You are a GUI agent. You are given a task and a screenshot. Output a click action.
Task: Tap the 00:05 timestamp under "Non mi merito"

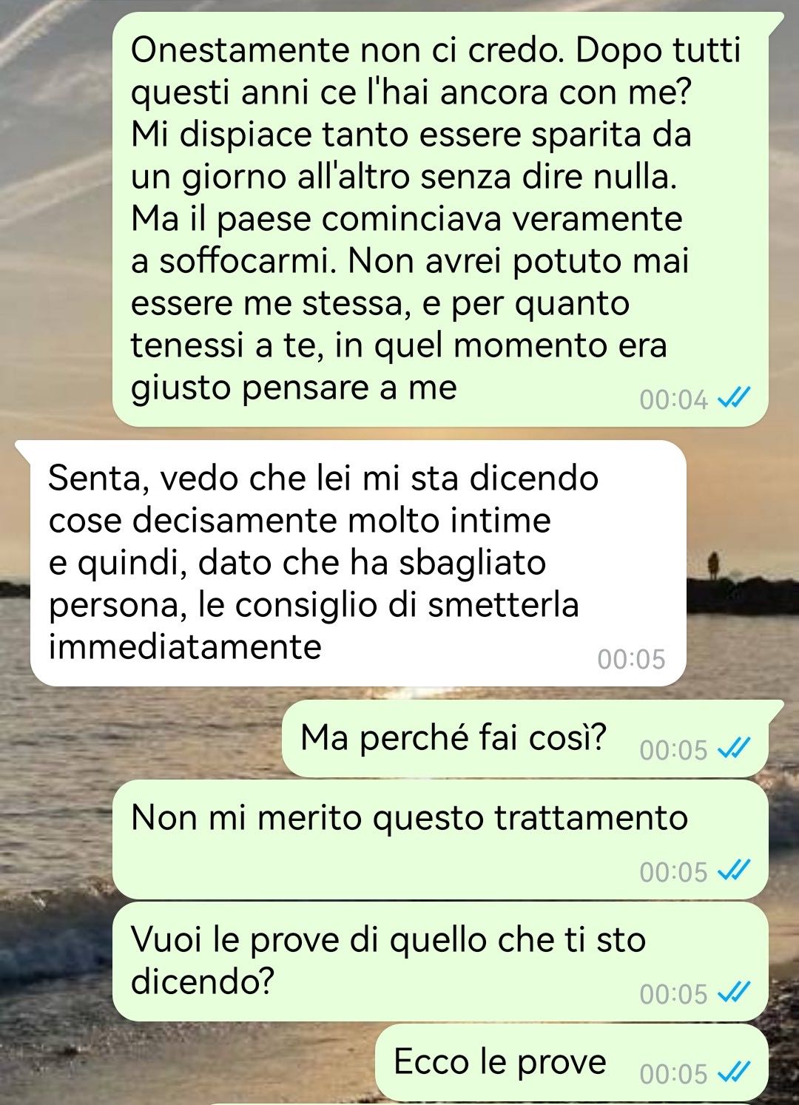pos(674,872)
